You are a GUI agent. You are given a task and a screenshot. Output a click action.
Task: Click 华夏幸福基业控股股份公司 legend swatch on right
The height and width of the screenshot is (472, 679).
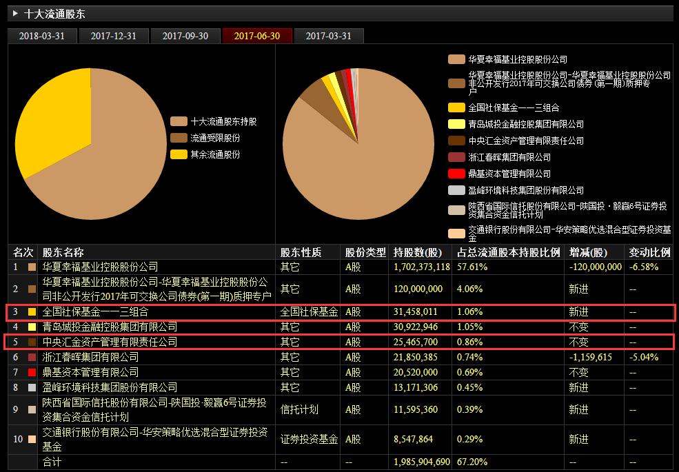[x=456, y=60]
